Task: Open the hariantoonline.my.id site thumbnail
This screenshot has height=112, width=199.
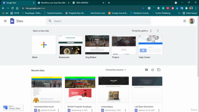Action: pyautogui.click(x=47, y=90)
